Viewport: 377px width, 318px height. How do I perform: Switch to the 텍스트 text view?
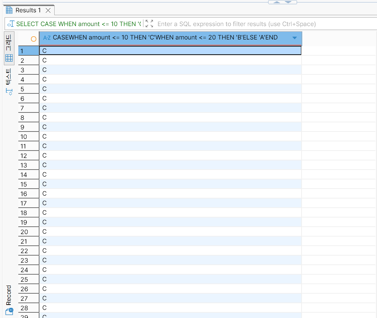tap(9, 82)
